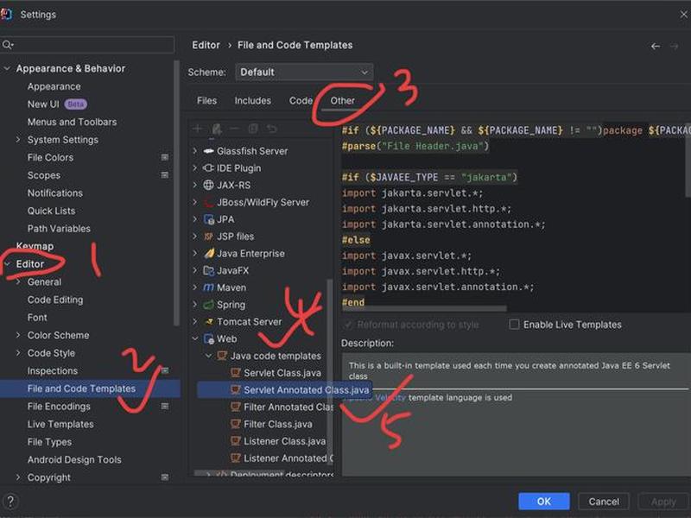Click the Servlet Class.java file icon
The height and width of the screenshot is (518, 691).
click(x=236, y=373)
